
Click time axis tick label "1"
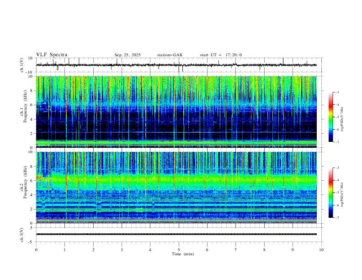(x=65, y=250)
